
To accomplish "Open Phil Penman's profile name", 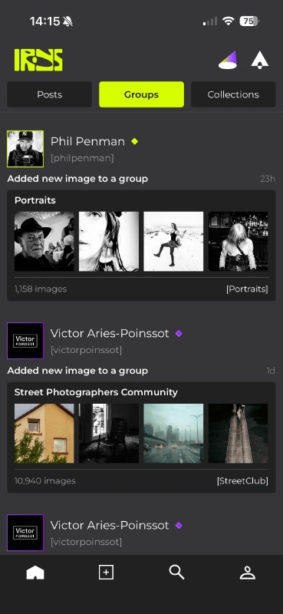I will (x=87, y=141).
